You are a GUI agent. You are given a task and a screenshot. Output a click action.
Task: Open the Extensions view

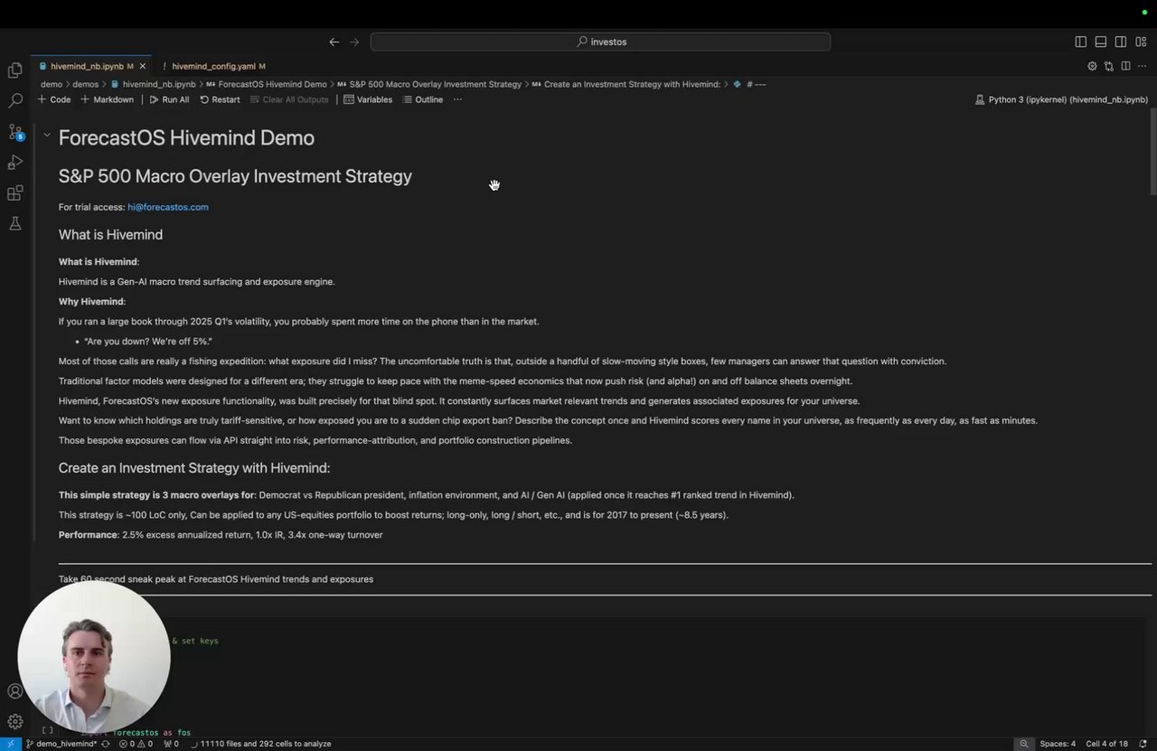pyautogui.click(x=14, y=193)
